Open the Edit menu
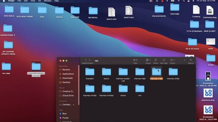 (26, 1)
